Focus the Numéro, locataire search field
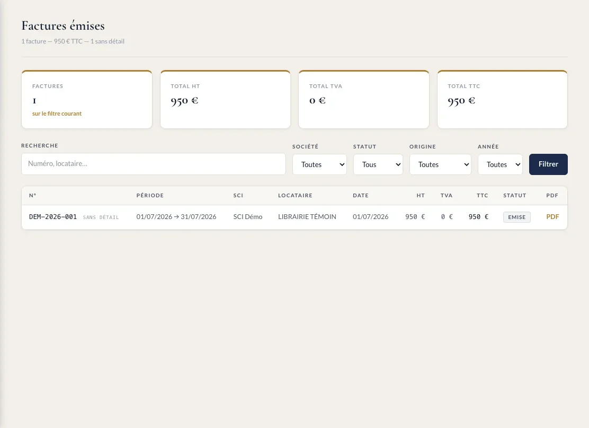This screenshot has width=589, height=428. pyautogui.click(x=153, y=163)
